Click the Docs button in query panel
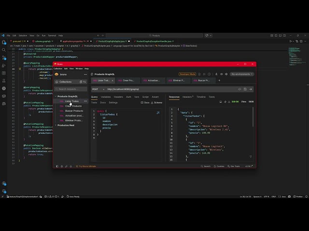The image size is (309, 231). pos(145,103)
